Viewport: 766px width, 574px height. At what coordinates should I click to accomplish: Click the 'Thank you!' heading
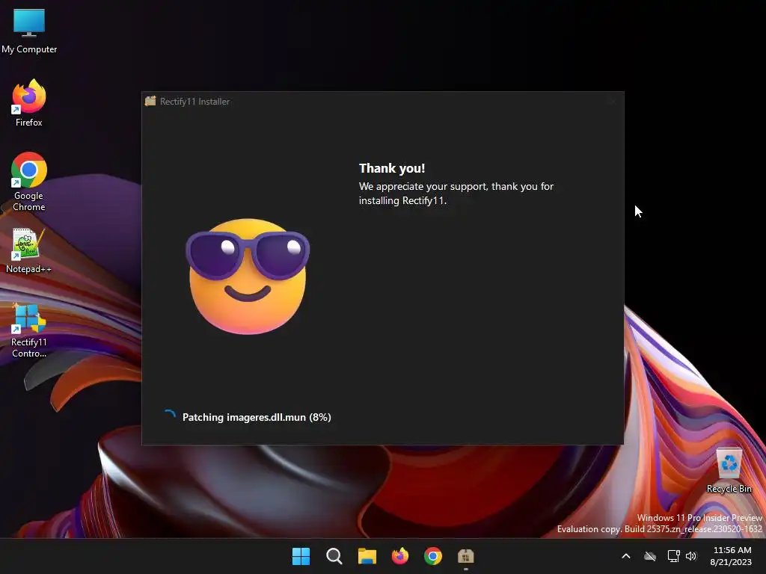(392, 168)
